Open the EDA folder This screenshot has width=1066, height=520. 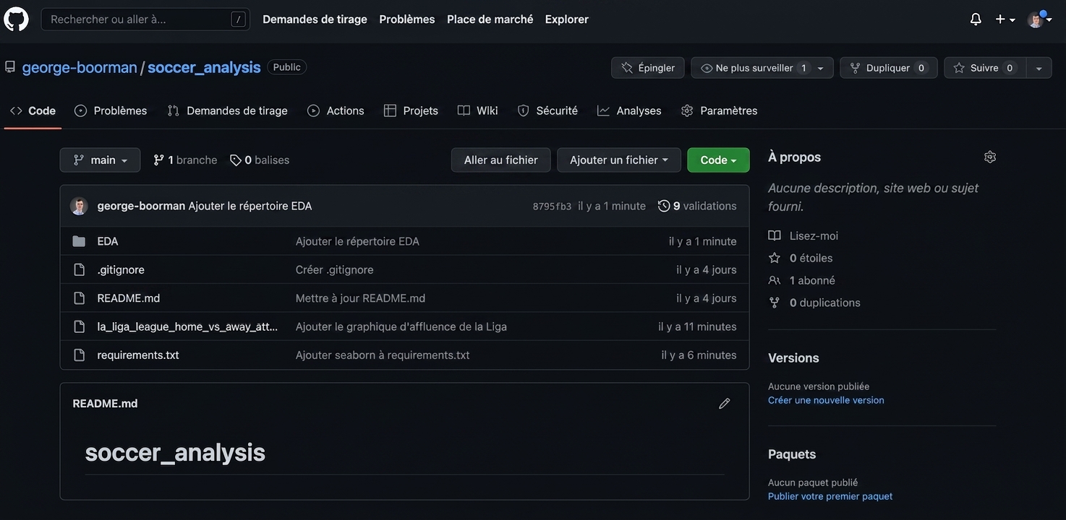tap(108, 241)
